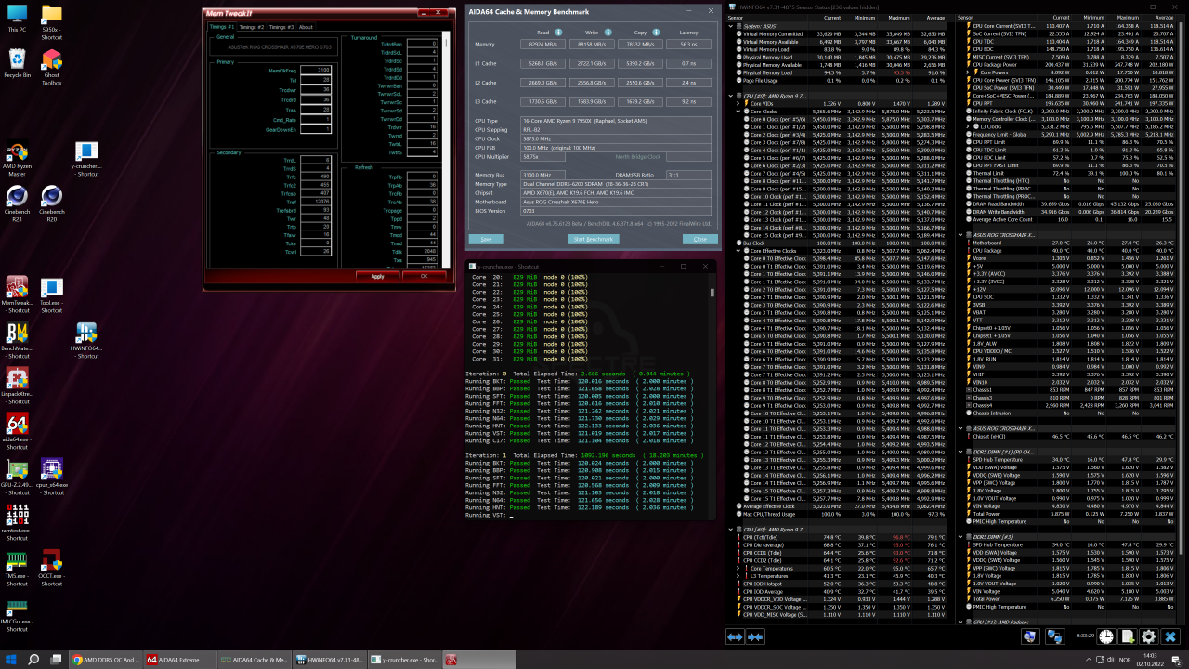The image size is (1189, 669).
Task: Click the info icon beside Read column
Action: pos(557,32)
